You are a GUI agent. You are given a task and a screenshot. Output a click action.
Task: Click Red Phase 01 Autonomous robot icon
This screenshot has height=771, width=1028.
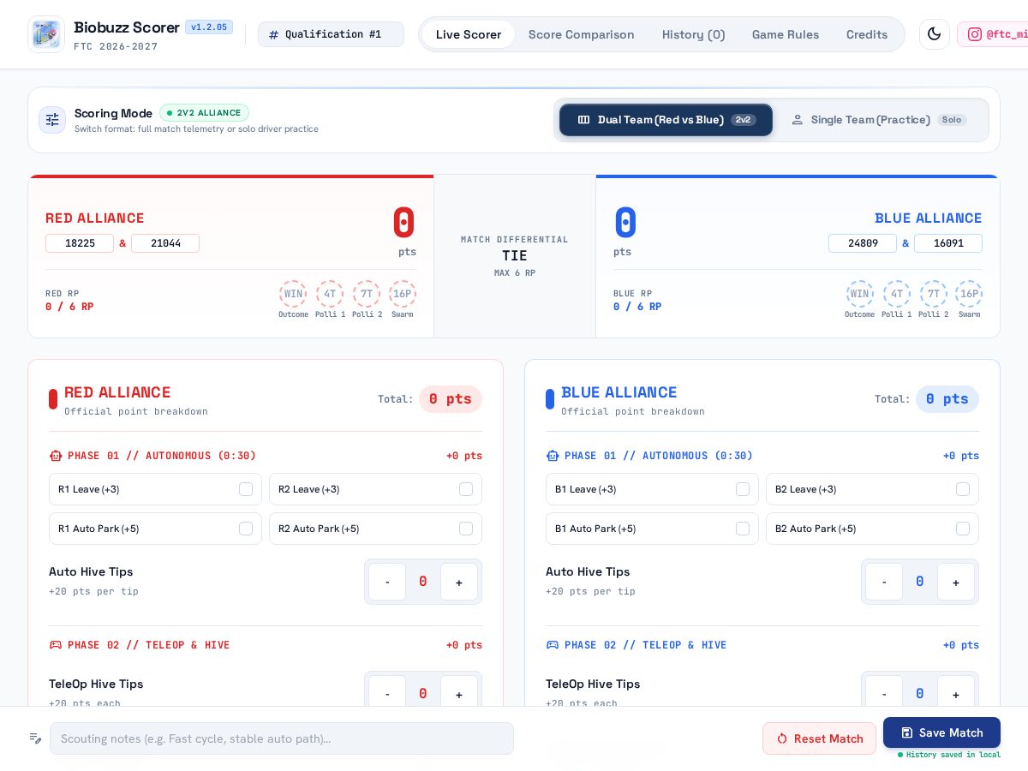tap(56, 456)
